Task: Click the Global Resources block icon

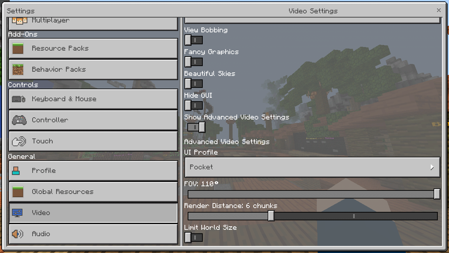Action: click(x=18, y=192)
